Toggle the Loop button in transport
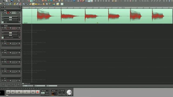Viewport: 173px width, 97px height. click(47, 95)
